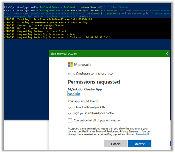
Task: Follow the Show details link
Action: [142, 135]
